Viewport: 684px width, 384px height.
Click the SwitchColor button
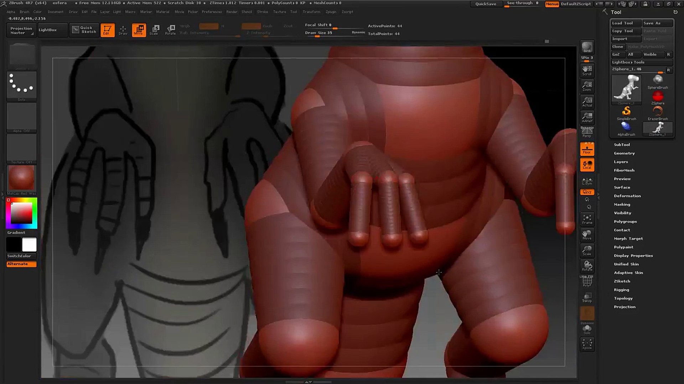click(x=21, y=256)
